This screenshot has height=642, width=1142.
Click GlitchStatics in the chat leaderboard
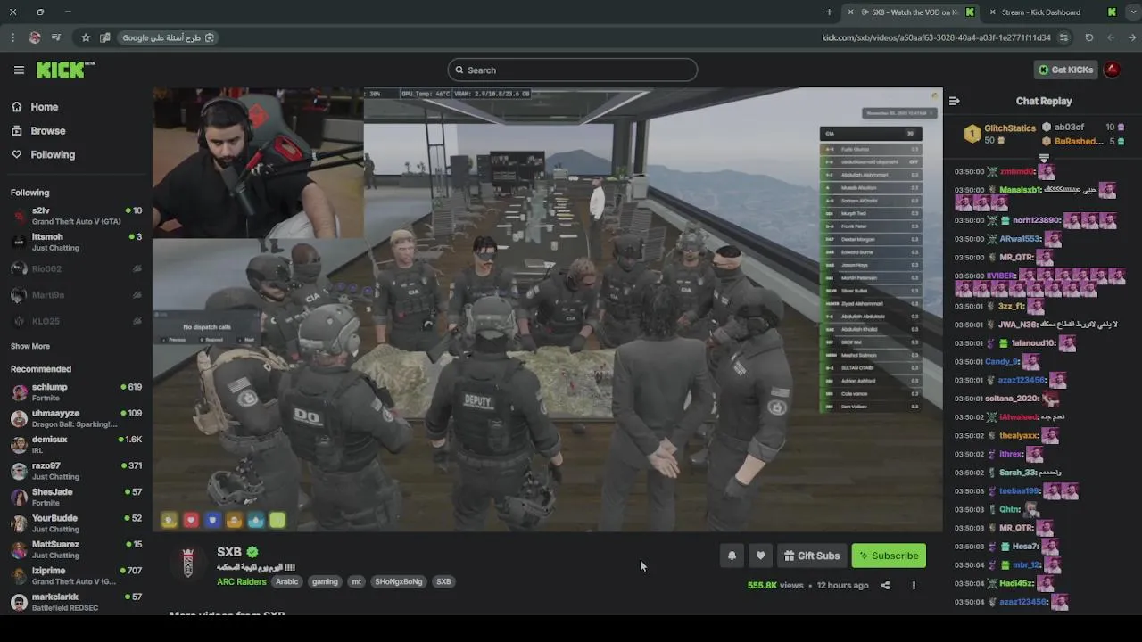pos(1010,128)
